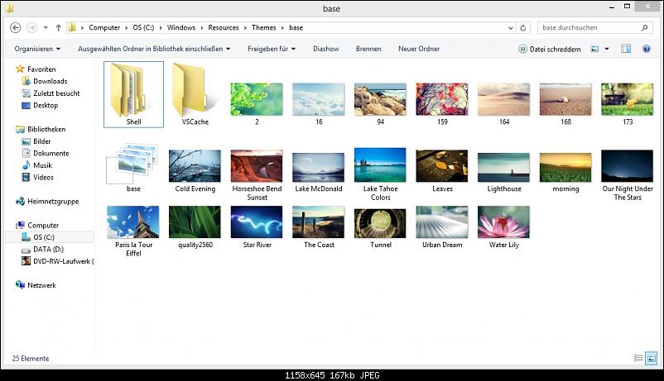
Task: Click the Brennen button
Action: click(x=368, y=49)
